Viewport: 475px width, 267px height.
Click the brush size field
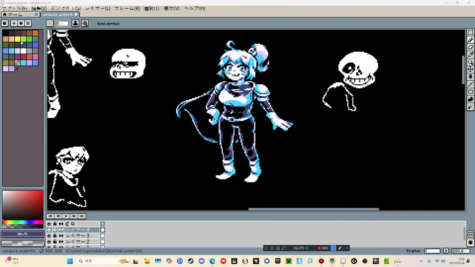pos(62,23)
